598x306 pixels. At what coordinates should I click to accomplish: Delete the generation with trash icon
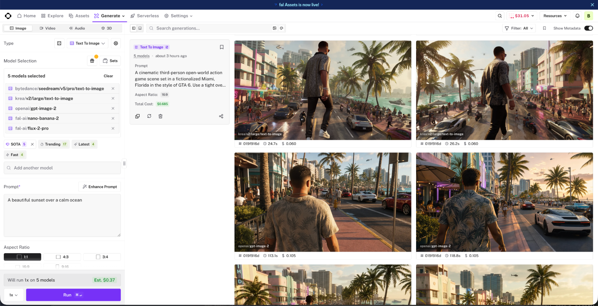click(160, 116)
